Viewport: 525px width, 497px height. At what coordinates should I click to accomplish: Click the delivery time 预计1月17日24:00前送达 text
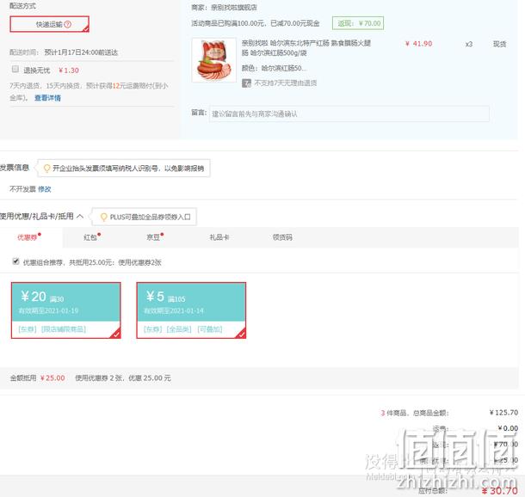click(81, 52)
